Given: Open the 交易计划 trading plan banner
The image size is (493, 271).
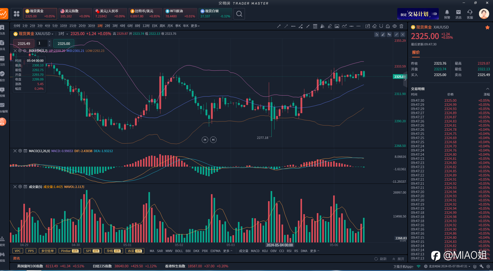Looking at the screenshot, I should 418,14.
